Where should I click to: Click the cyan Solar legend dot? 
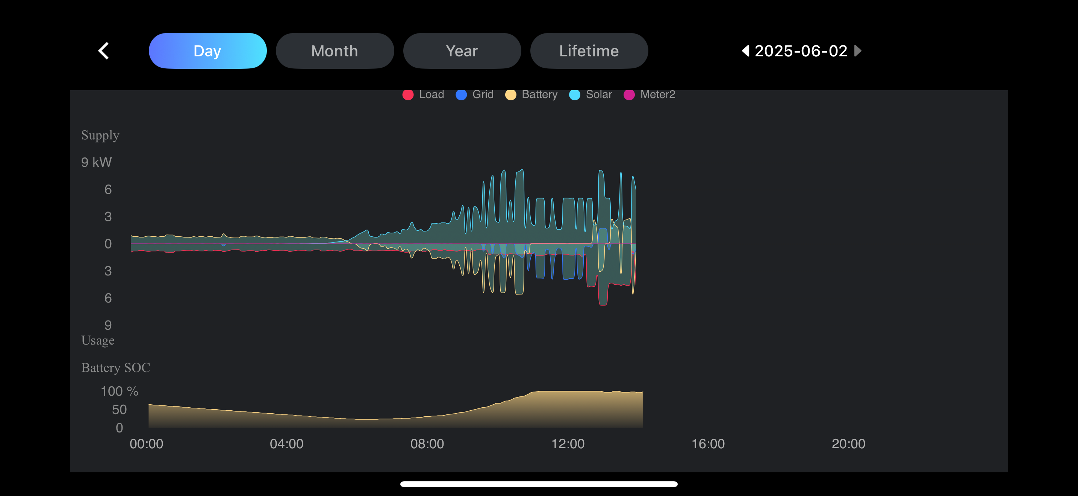575,95
